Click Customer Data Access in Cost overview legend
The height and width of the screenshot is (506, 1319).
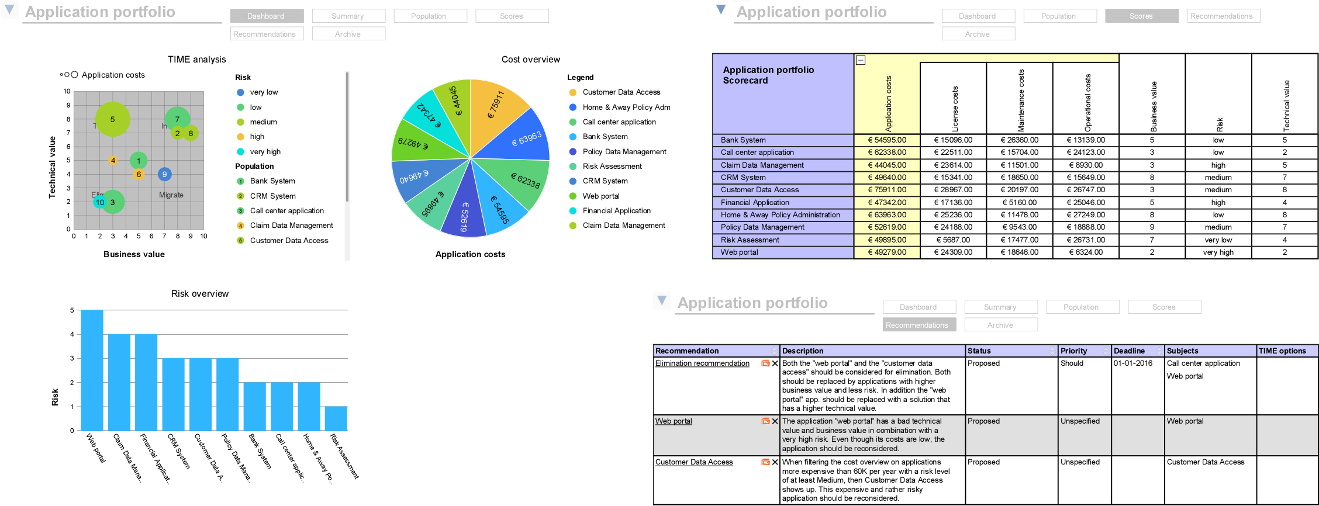point(621,92)
